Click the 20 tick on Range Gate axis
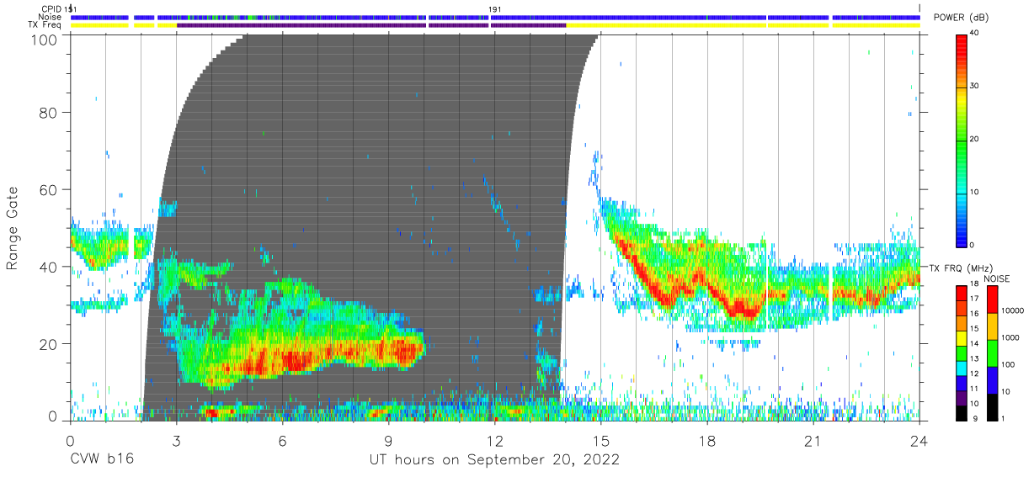 [x=49, y=343]
